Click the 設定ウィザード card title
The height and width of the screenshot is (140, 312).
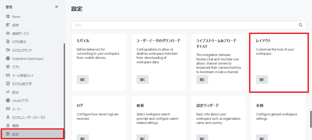pyautogui.click(x=207, y=106)
